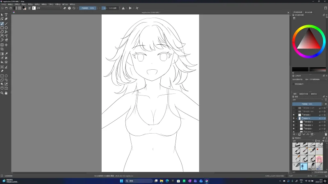Toggle visibility of the topmost layer
The image size is (328, 184).
(x=294, y=108)
